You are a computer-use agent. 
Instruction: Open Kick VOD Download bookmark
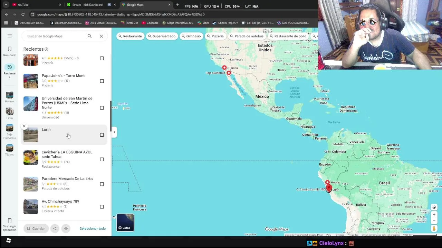[x=293, y=23]
